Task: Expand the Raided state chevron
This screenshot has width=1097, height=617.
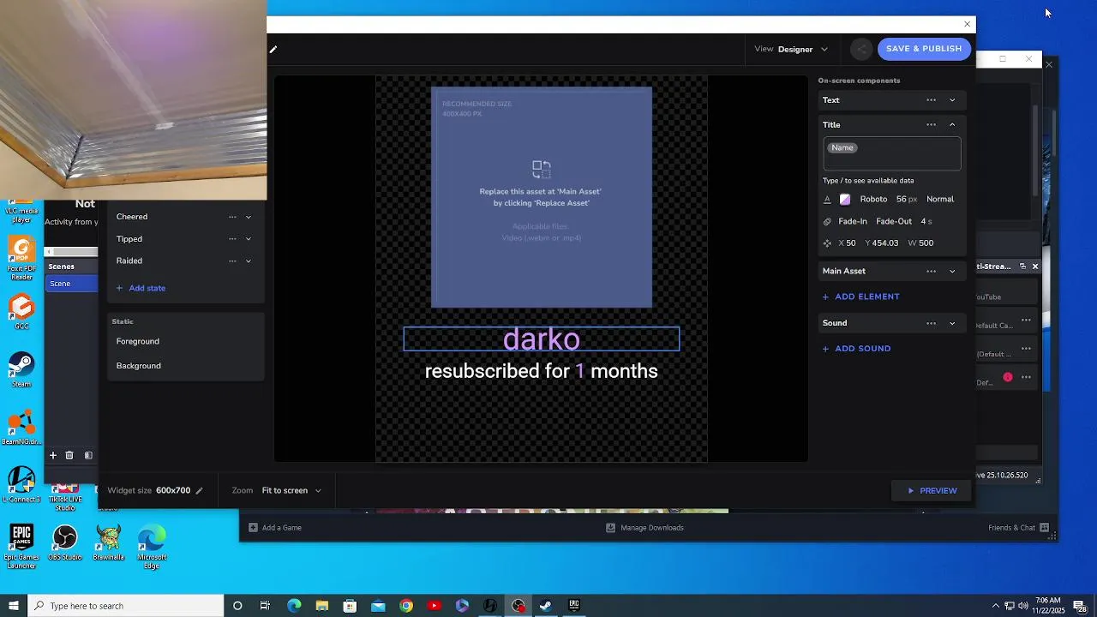Action: point(249,261)
